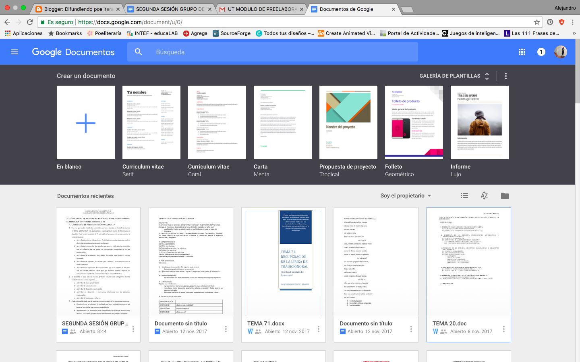
Task: Create a blank document with En blanco
Action: pos(86,123)
